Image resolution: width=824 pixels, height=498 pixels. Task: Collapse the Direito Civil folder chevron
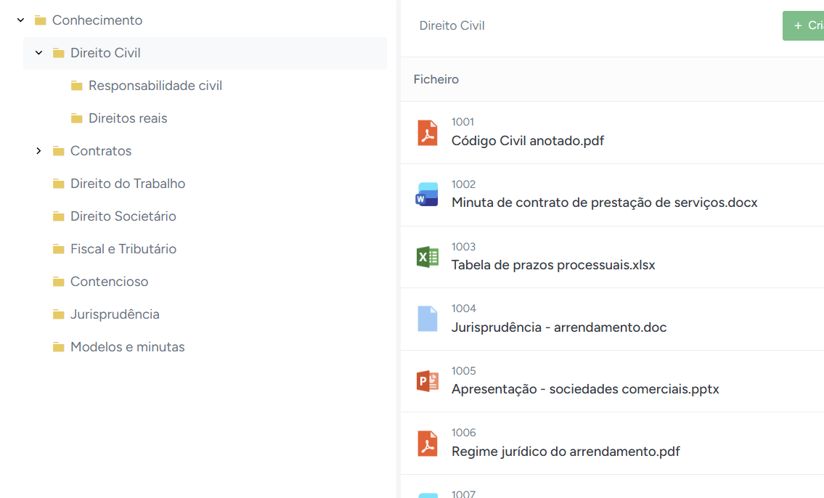pyautogui.click(x=39, y=53)
